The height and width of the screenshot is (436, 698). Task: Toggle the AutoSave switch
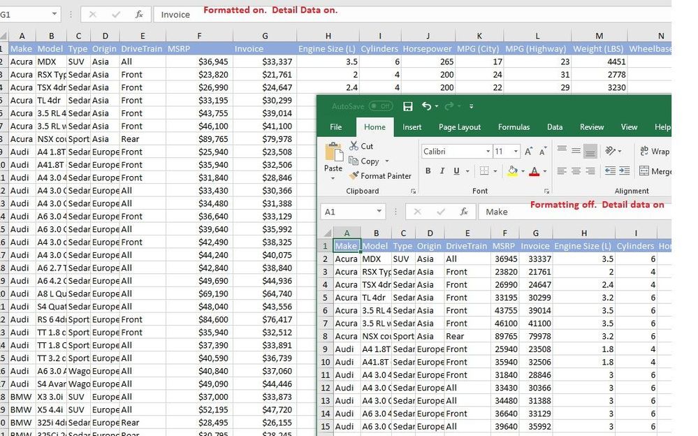pos(381,106)
